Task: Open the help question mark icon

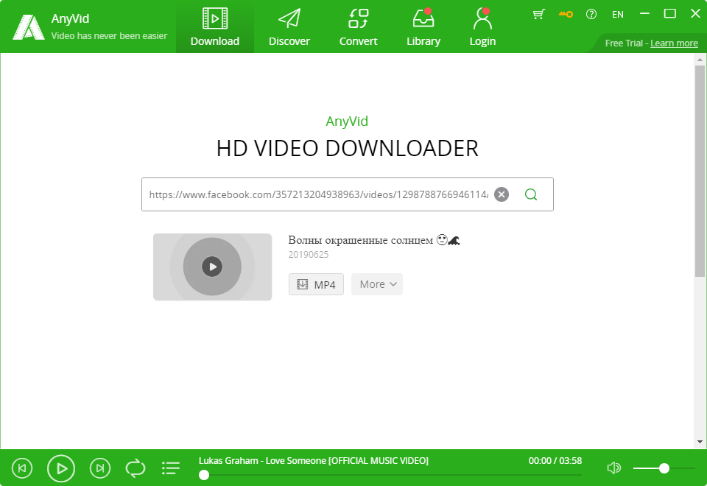Action: [591, 15]
